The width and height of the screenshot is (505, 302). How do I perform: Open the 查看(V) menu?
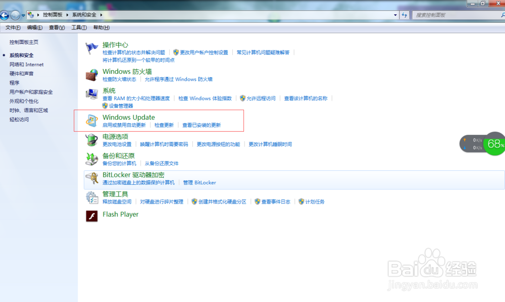point(57,27)
